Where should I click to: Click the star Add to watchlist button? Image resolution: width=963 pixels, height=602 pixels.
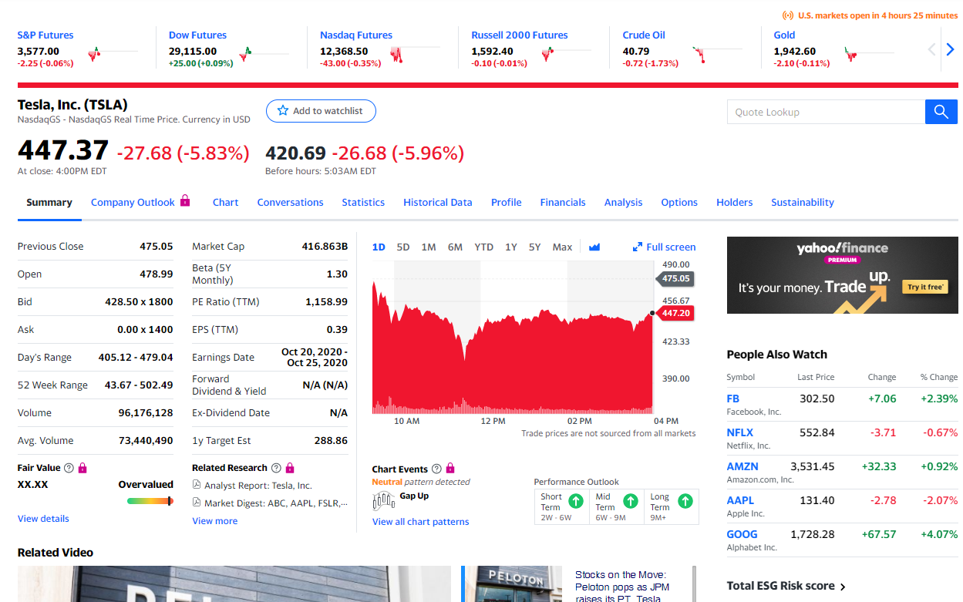pos(321,111)
